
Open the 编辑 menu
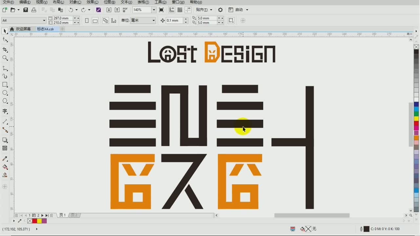click(25, 2)
